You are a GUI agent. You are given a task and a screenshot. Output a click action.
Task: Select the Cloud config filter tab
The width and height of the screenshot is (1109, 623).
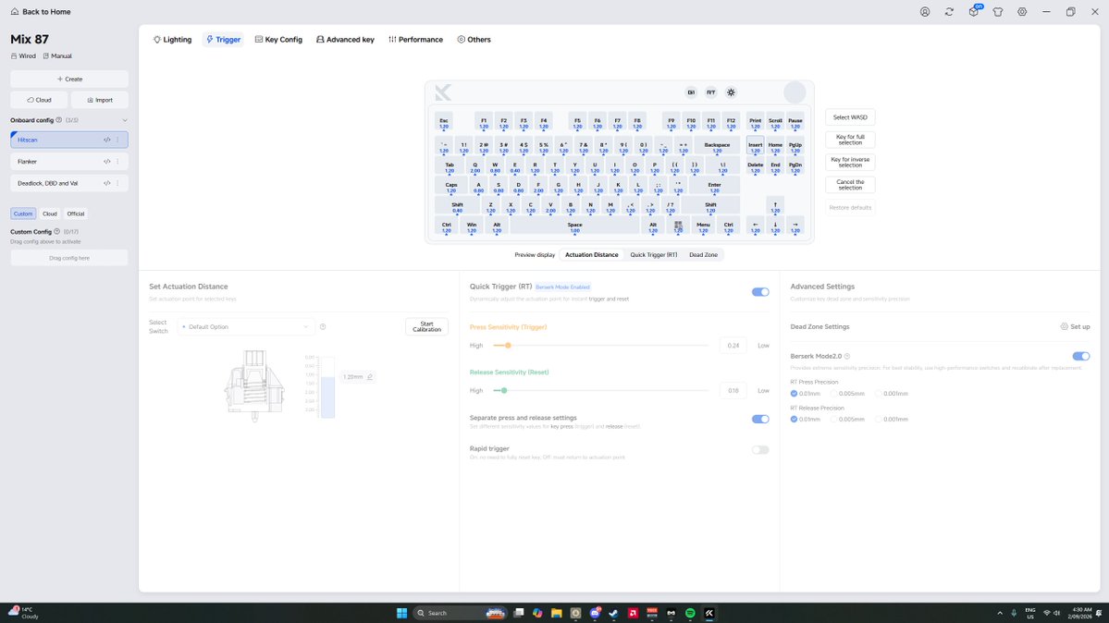(50, 214)
